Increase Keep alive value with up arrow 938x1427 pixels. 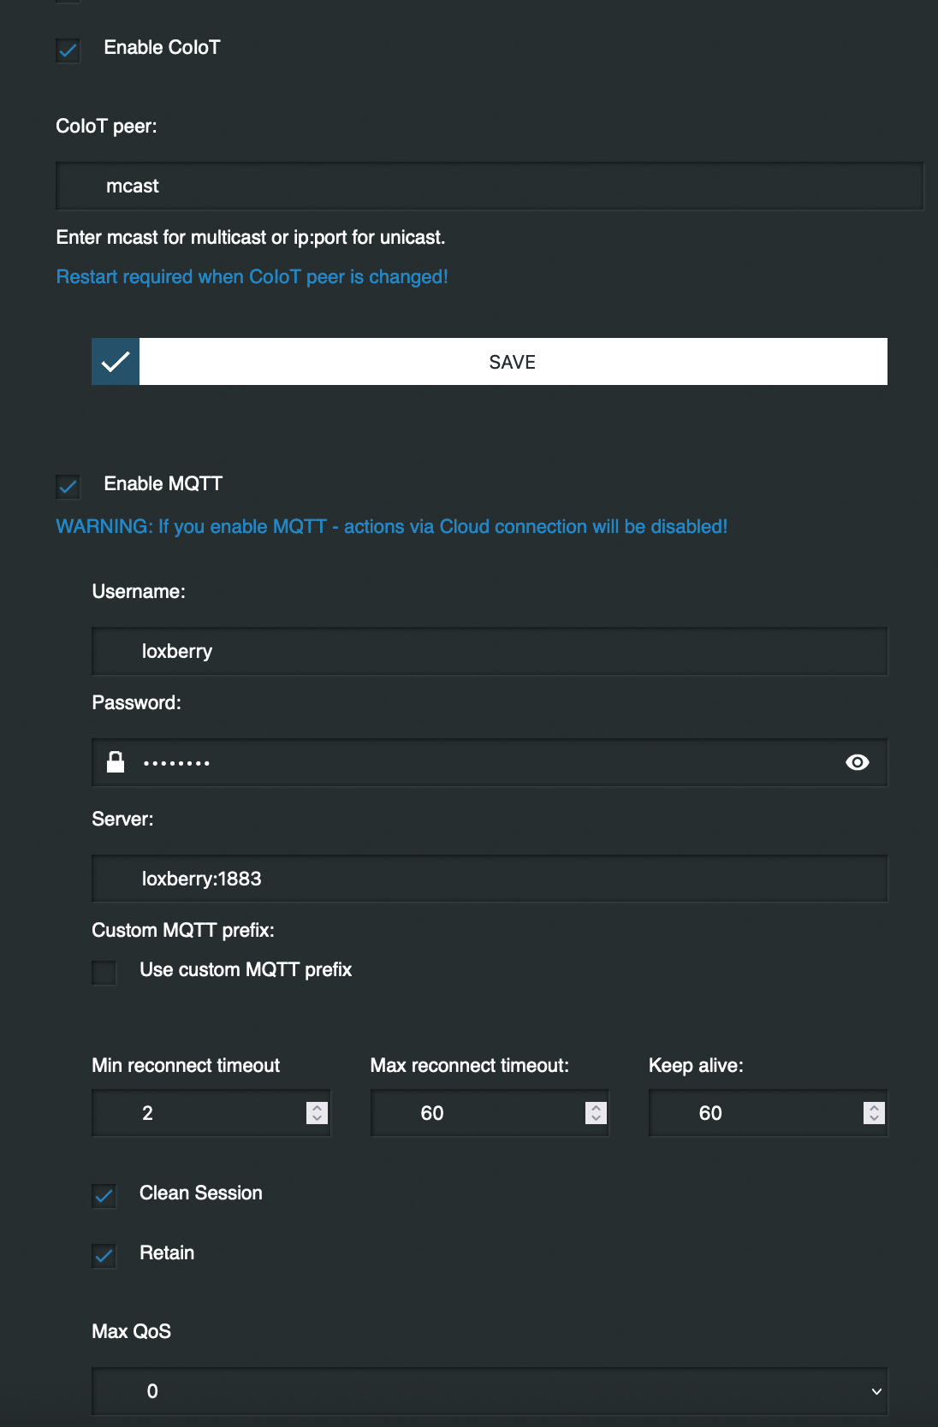[x=874, y=1107]
